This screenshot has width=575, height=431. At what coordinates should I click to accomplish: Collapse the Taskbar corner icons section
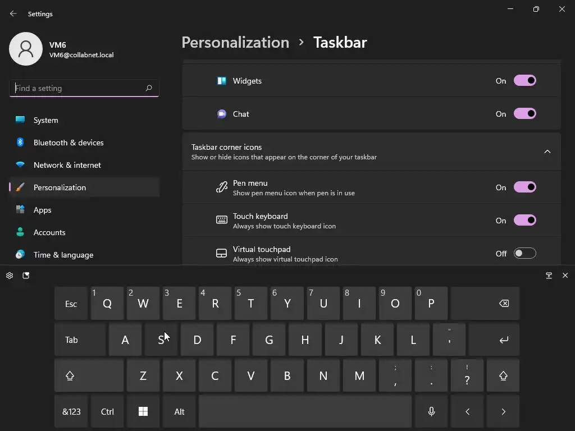click(547, 152)
